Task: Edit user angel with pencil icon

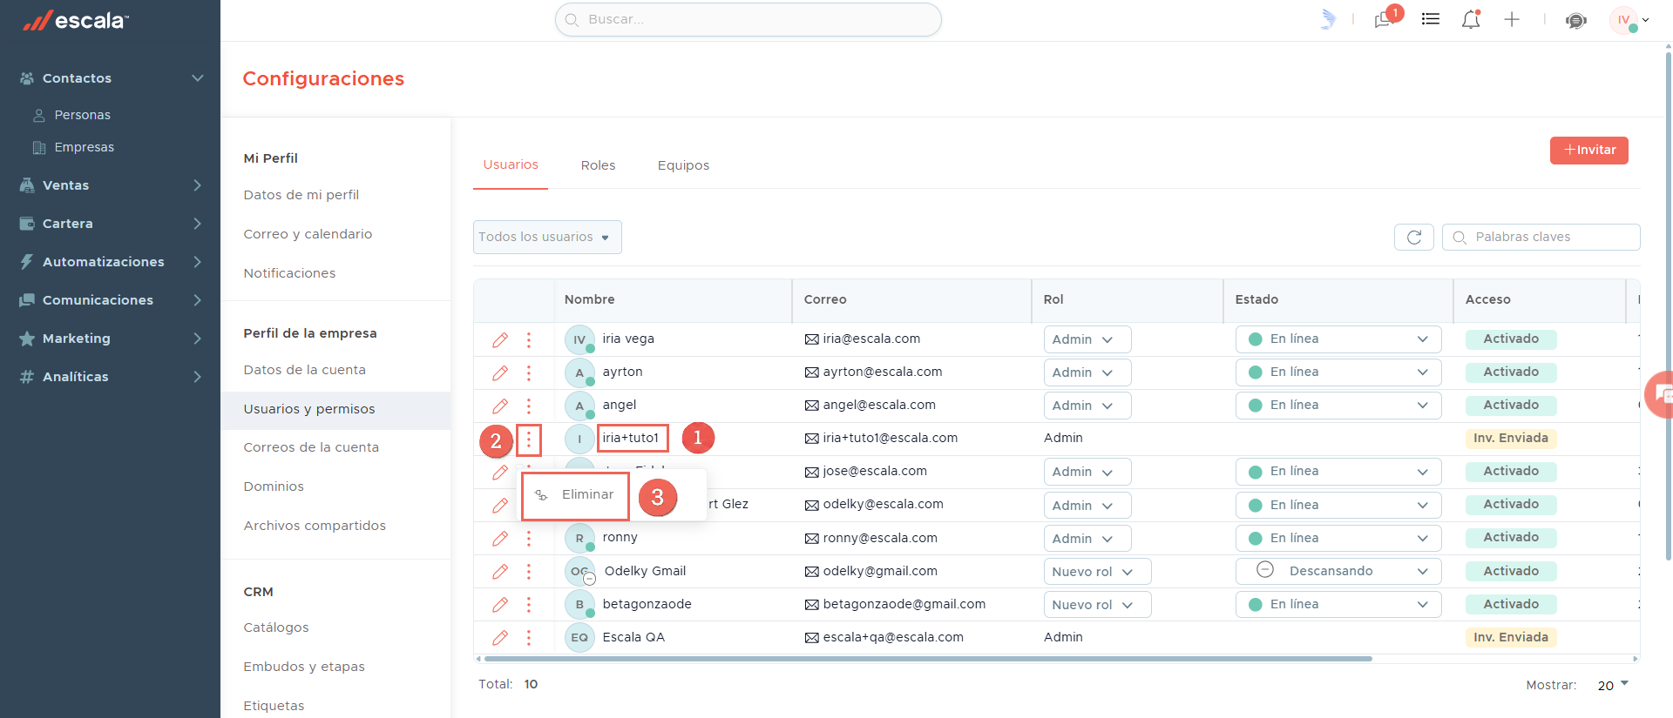Action: coord(500,406)
